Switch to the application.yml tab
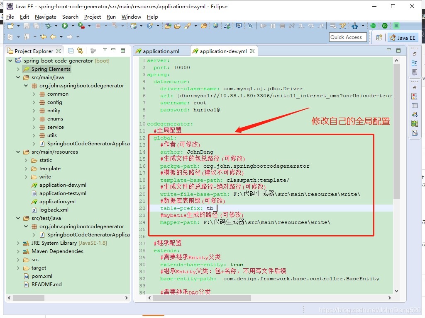Viewport: 425px width, 318px height. (161, 51)
